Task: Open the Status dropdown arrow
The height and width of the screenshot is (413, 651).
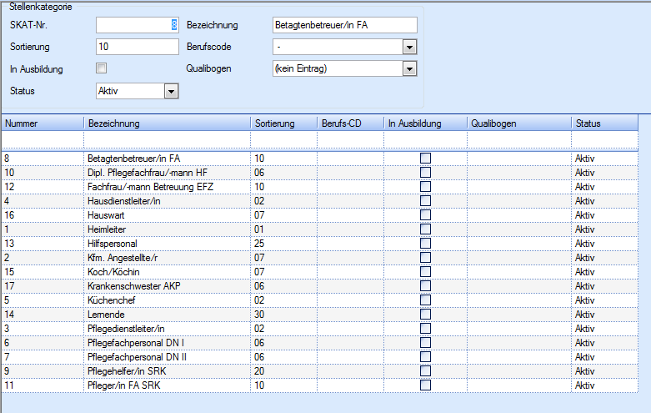Action: click(171, 91)
